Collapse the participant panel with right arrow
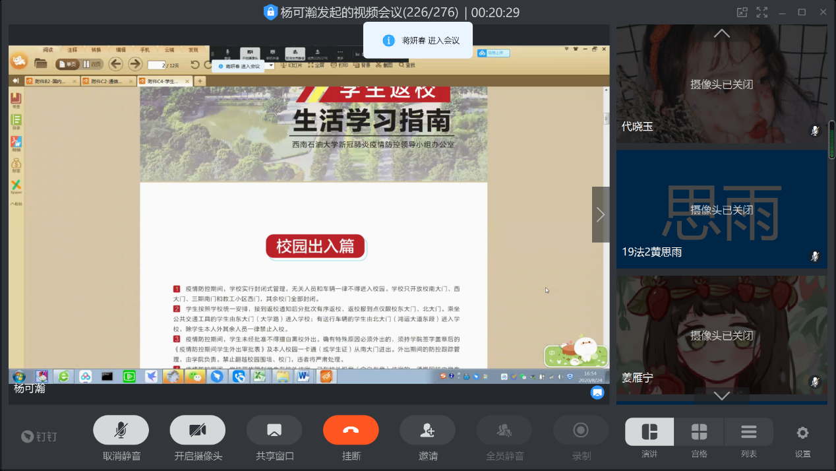This screenshot has width=836, height=471. pos(600,214)
